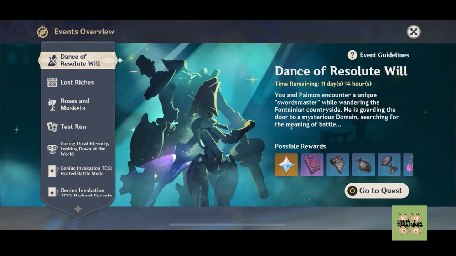Click the Radiant Secrets card icon
Viewport: 456px width, 256px height.
[x=52, y=192]
